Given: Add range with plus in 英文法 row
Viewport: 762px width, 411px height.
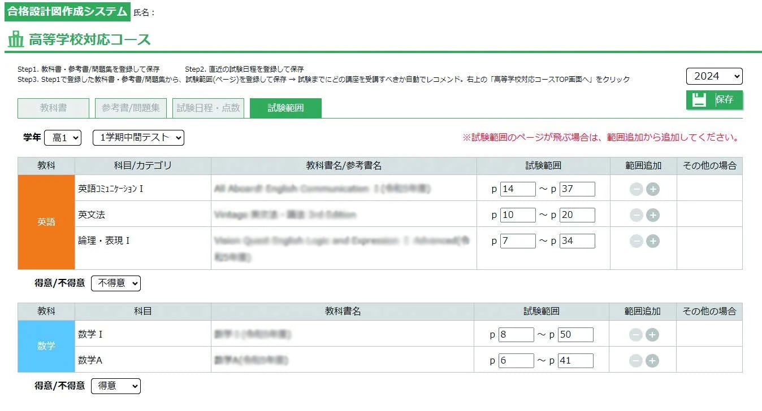Looking at the screenshot, I should [x=653, y=215].
